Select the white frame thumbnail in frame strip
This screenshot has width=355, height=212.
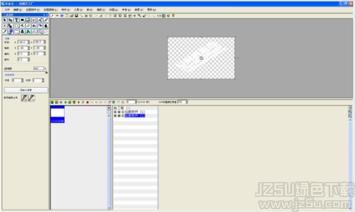(x=58, y=115)
